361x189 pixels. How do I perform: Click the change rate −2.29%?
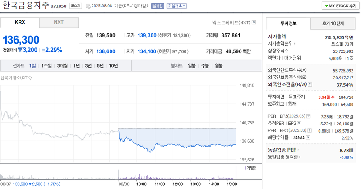coord(52,50)
